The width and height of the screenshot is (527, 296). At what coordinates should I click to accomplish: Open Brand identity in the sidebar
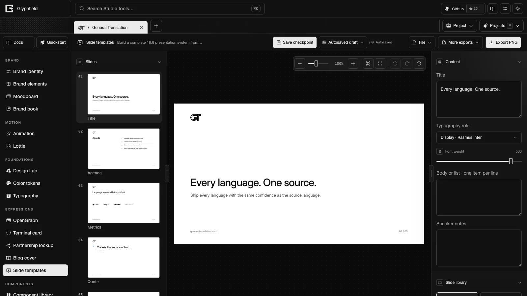35,71
